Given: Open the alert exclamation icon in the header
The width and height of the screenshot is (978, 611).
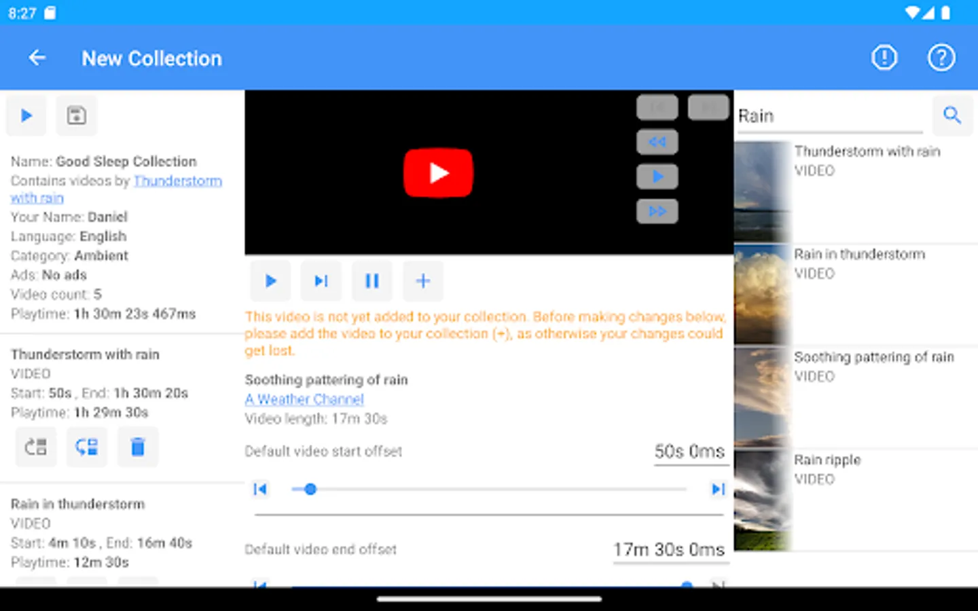Looking at the screenshot, I should (884, 58).
